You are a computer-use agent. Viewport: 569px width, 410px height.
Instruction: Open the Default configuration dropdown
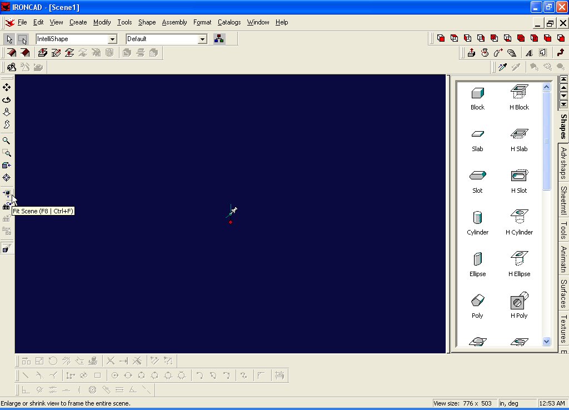[202, 39]
